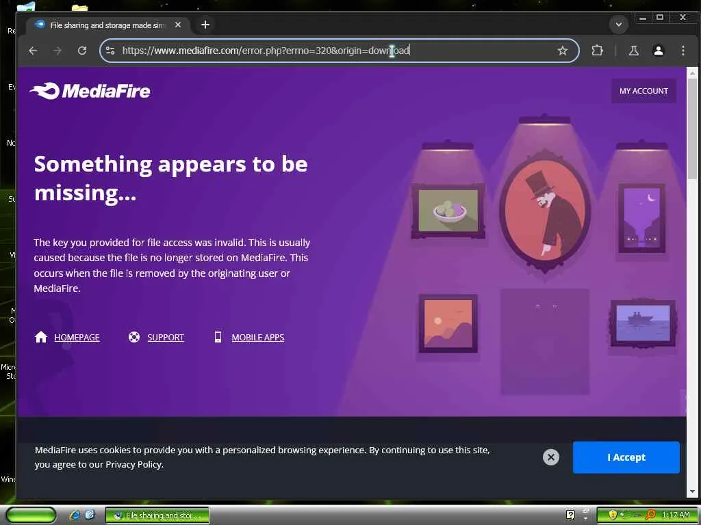
Task: Click the help question mark tray icon
Action: 570,515
